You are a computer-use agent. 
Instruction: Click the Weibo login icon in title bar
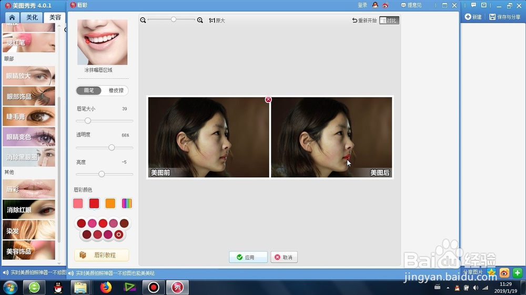385,5
